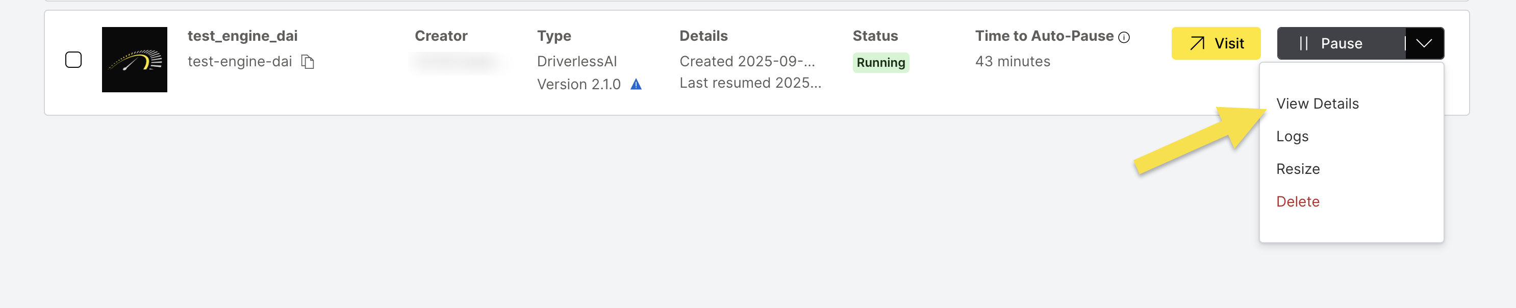The height and width of the screenshot is (308, 1516).
Task: Click the blurred creator name
Action: 457,62
